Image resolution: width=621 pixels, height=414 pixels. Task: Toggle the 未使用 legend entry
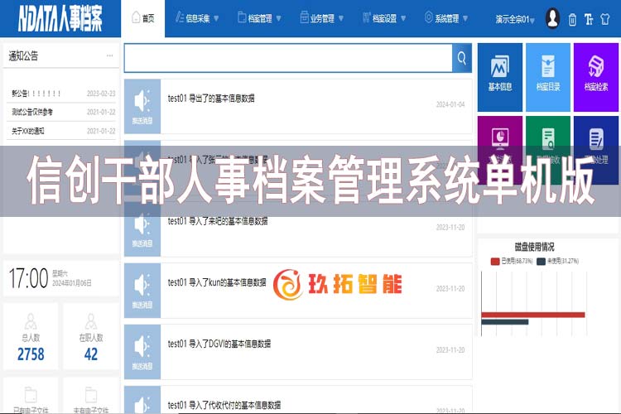tap(557, 261)
